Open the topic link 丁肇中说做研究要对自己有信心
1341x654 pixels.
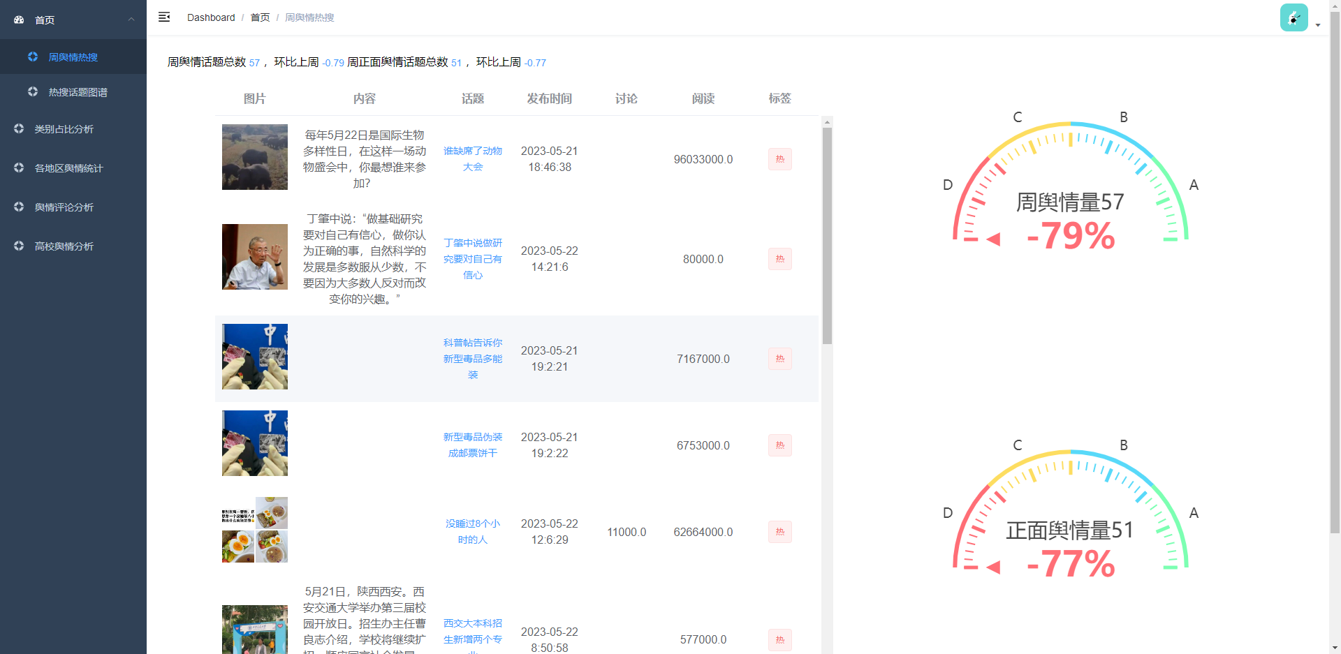click(473, 258)
